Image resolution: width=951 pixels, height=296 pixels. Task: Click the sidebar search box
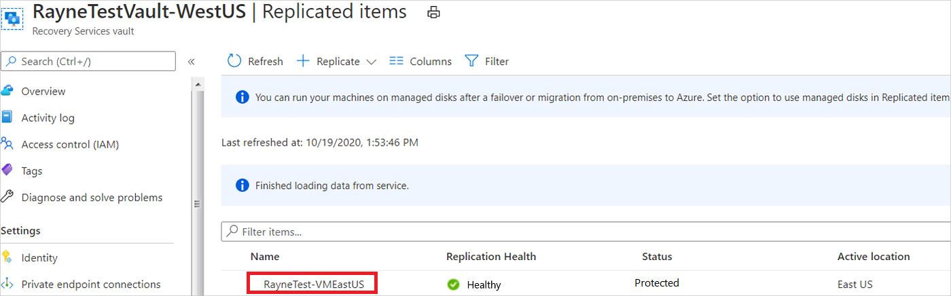(88, 61)
